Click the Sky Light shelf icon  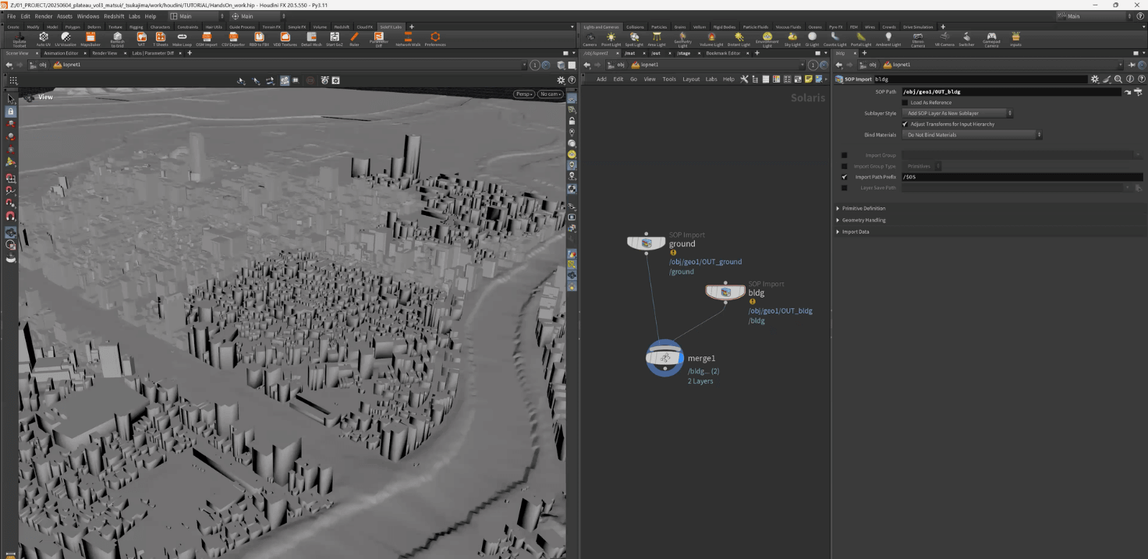[x=792, y=38]
